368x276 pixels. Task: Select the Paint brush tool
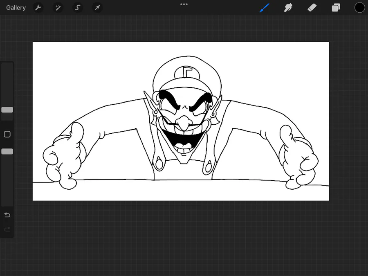(265, 8)
